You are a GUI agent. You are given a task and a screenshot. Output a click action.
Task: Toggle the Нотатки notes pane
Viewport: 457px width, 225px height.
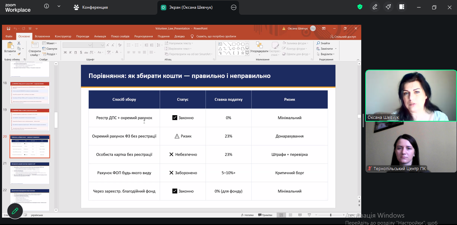click(247, 215)
